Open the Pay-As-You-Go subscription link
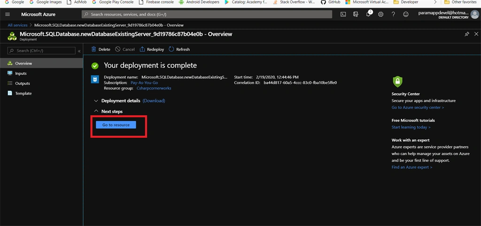481x226 pixels. (144, 83)
